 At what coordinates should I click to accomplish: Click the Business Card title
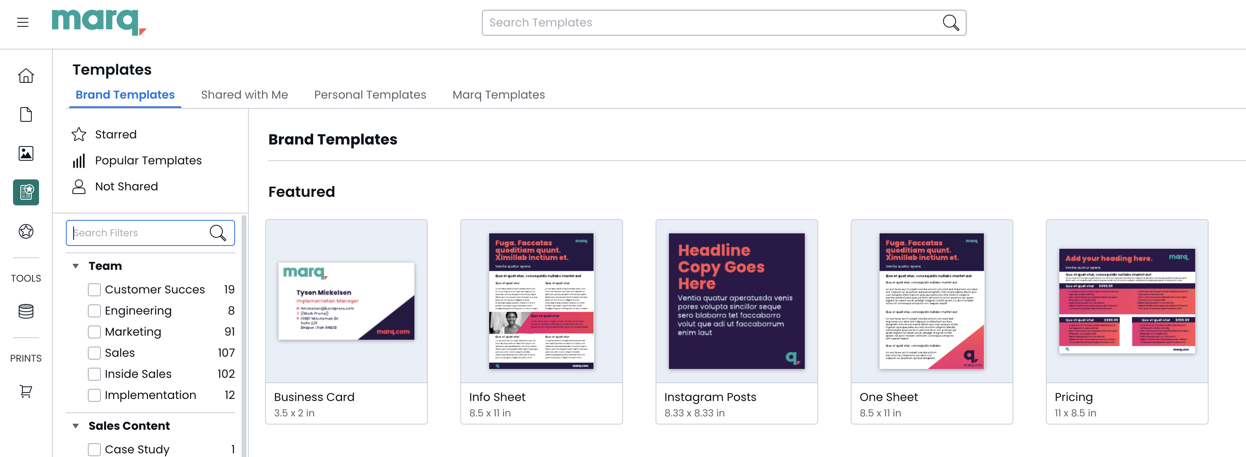pos(314,397)
